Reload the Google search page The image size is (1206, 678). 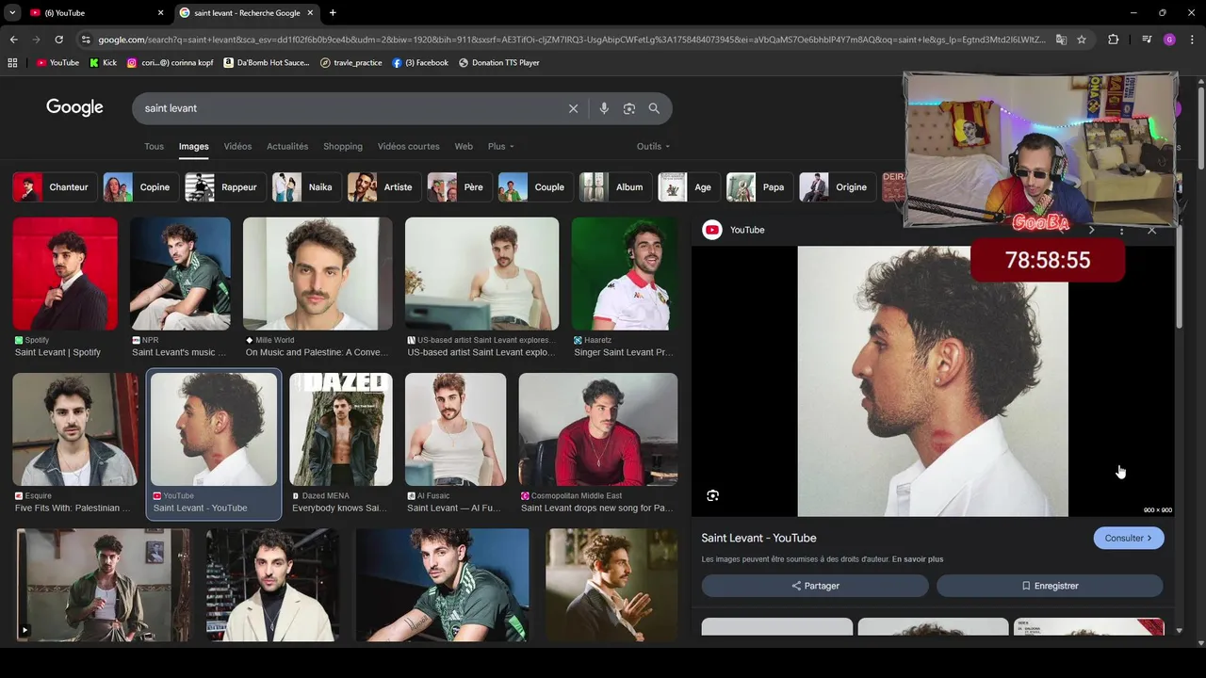pos(58,40)
